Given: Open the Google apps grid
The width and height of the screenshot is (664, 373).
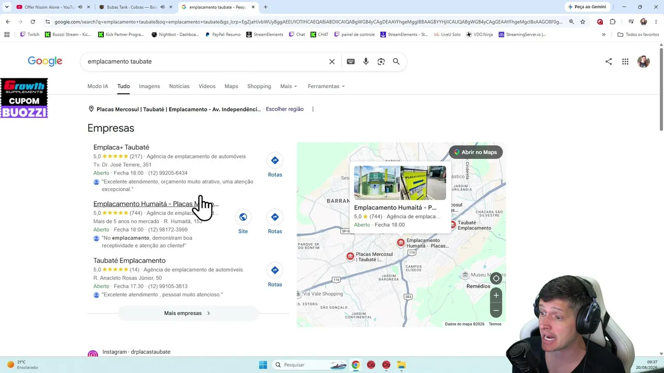Looking at the screenshot, I should pos(625,62).
